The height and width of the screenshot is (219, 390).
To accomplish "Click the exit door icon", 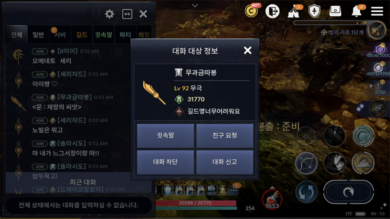I will [x=273, y=11].
